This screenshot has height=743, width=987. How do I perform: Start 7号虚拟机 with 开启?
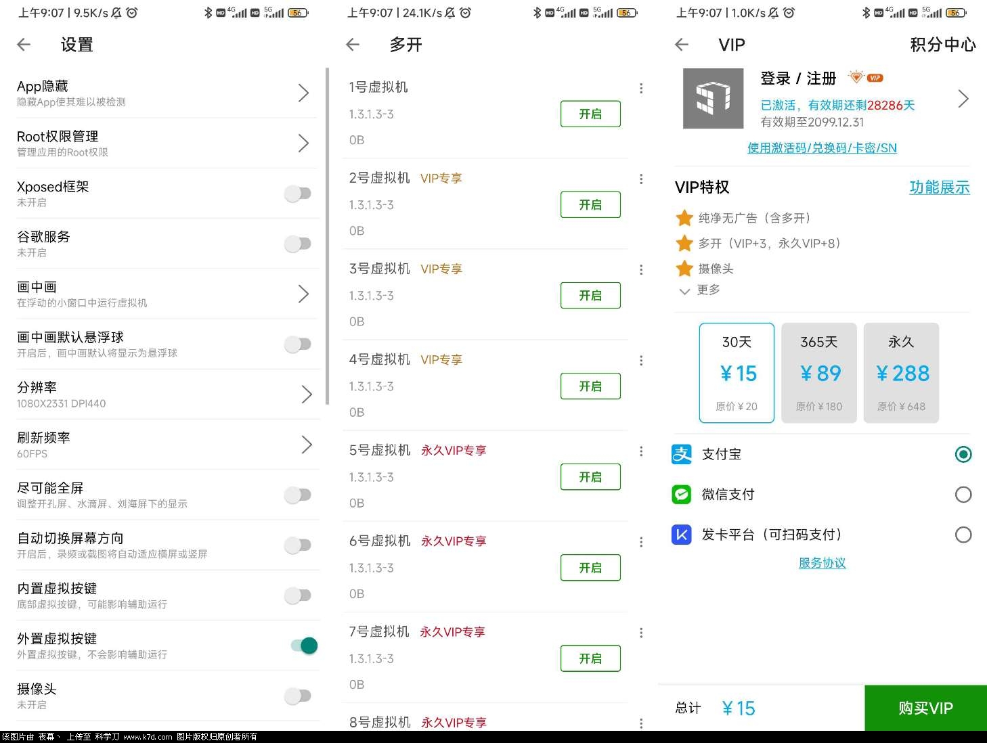click(590, 658)
